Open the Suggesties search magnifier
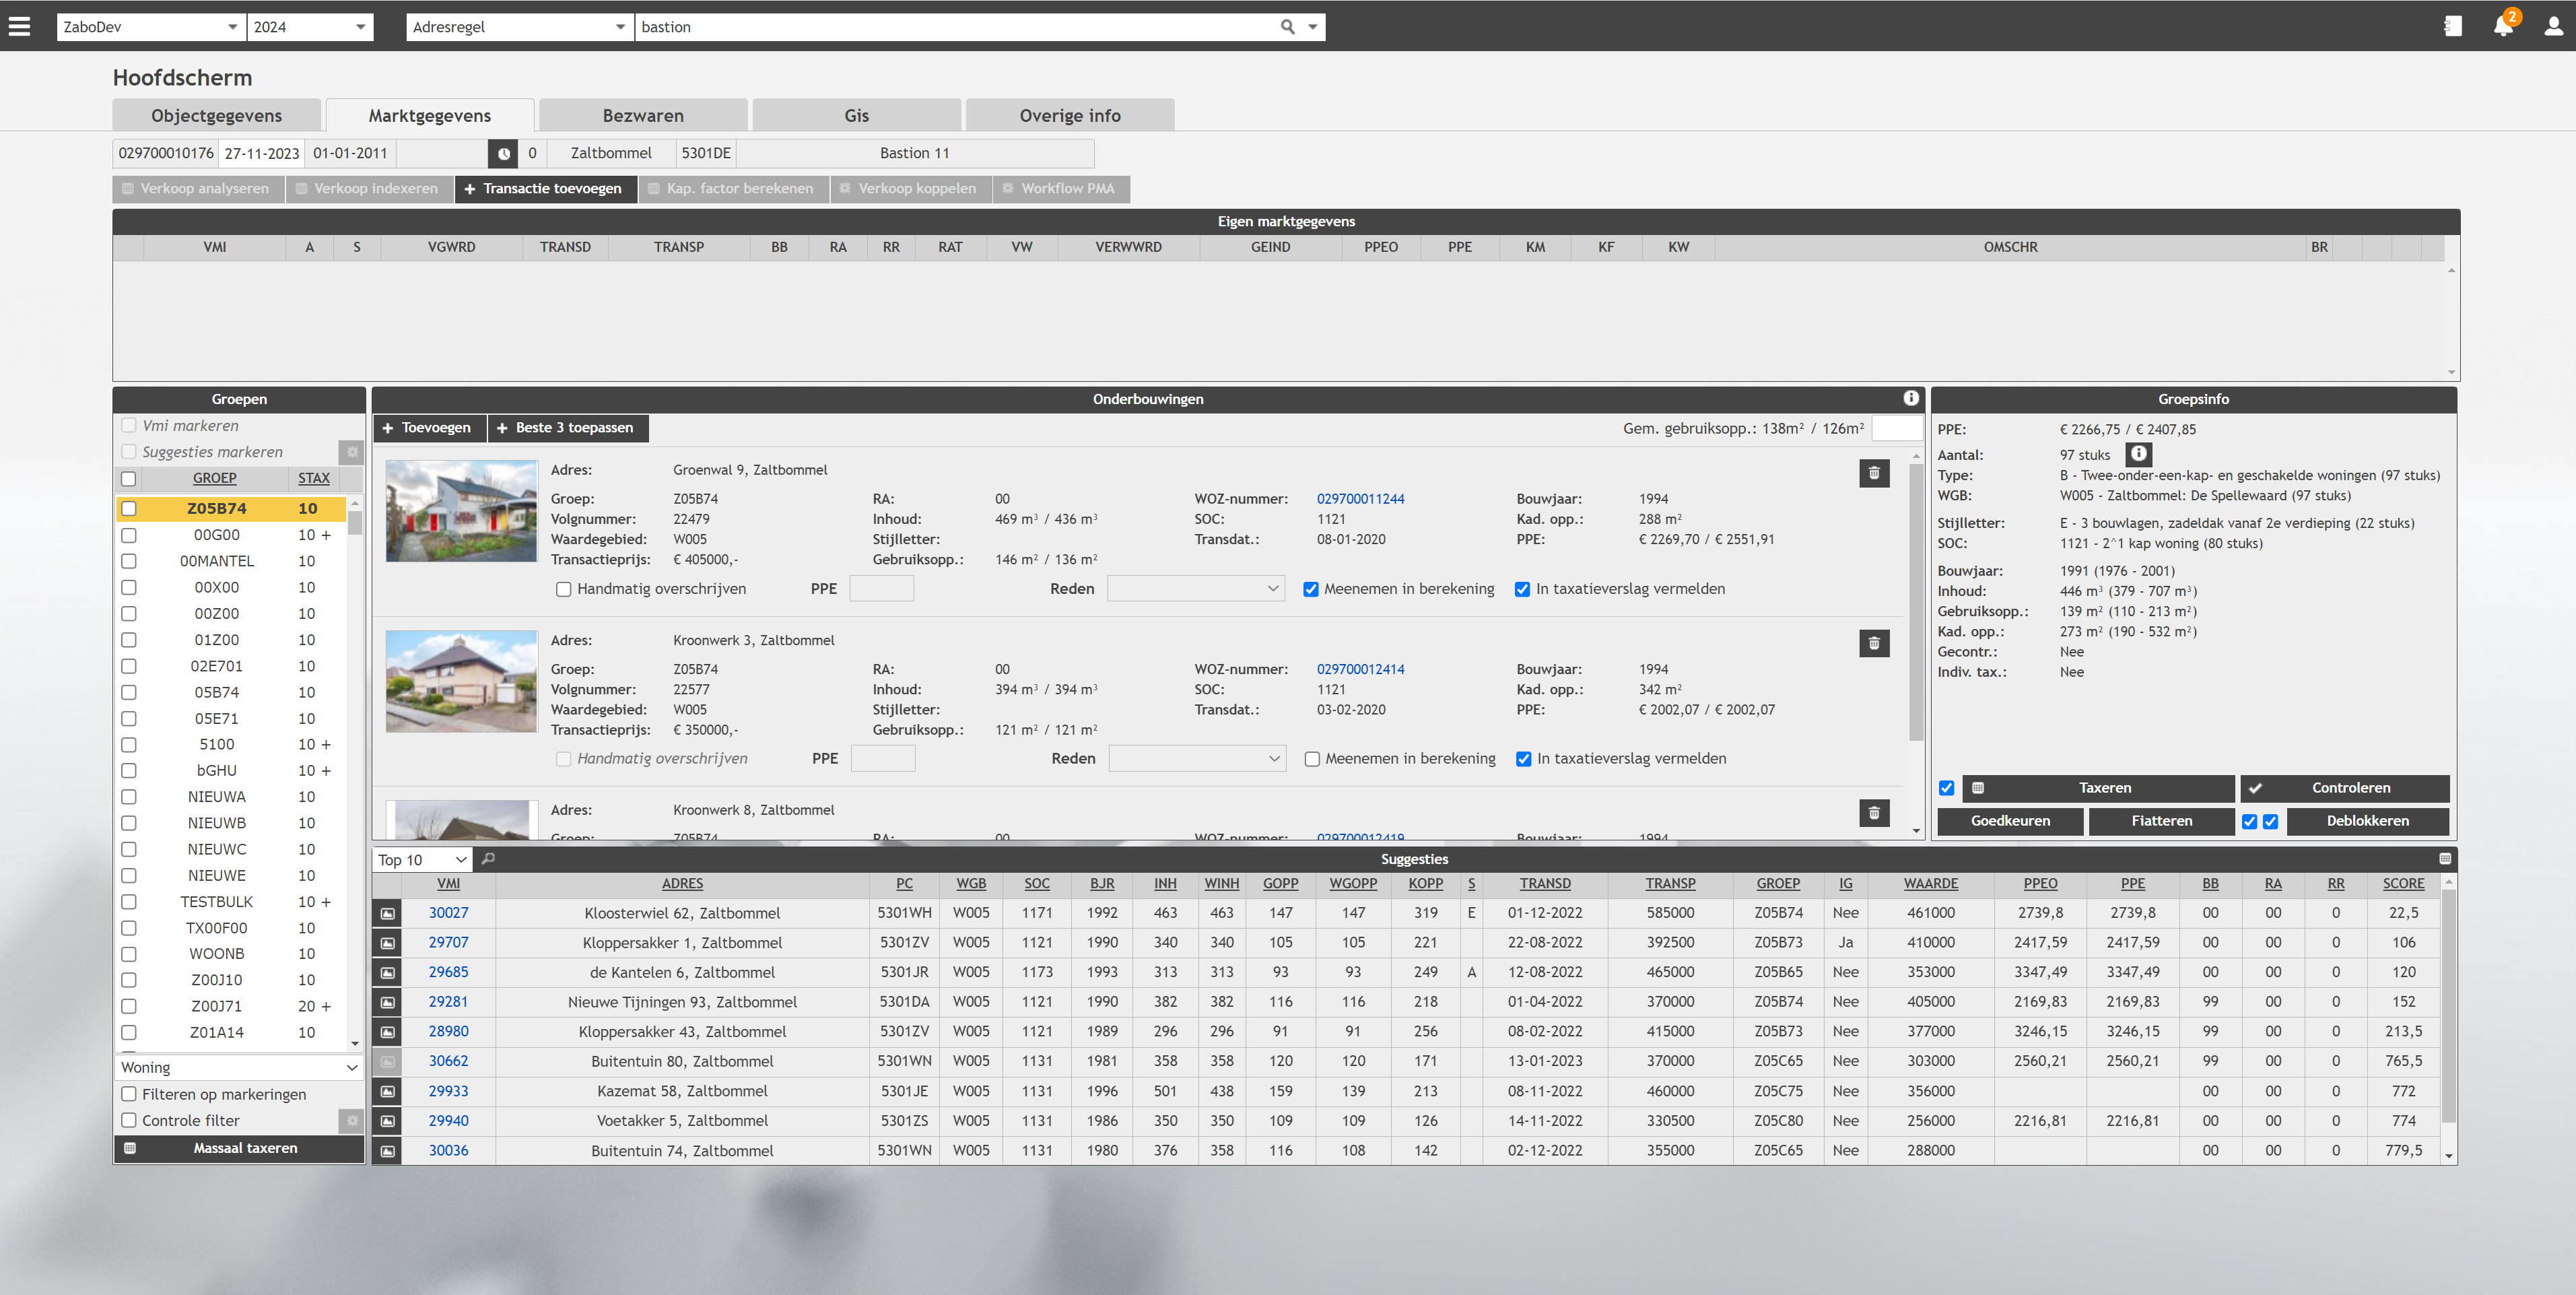This screenshot has height=1295, width=2576. coord(489,859)
